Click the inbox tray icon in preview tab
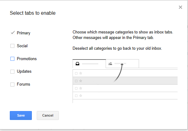Image resolution: width=188 pixels, height=131 pixels. [x=77, y=64]
